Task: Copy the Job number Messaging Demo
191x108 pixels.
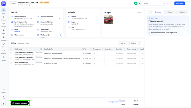Action: 53,32
